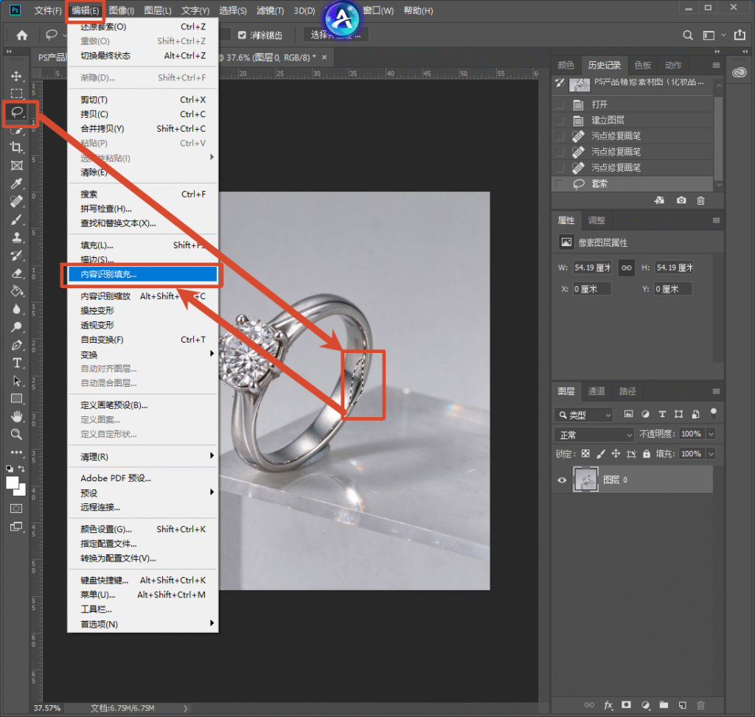Toggle history brush source for 建立图层 state
Screen dimensions: 755x717
[x=560, y=120]
